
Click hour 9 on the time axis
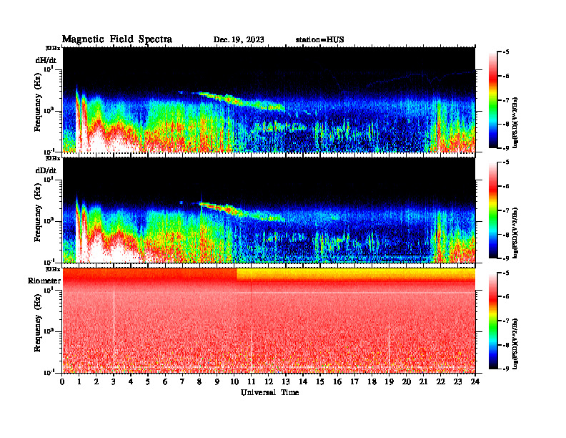(x=217, y=381)
